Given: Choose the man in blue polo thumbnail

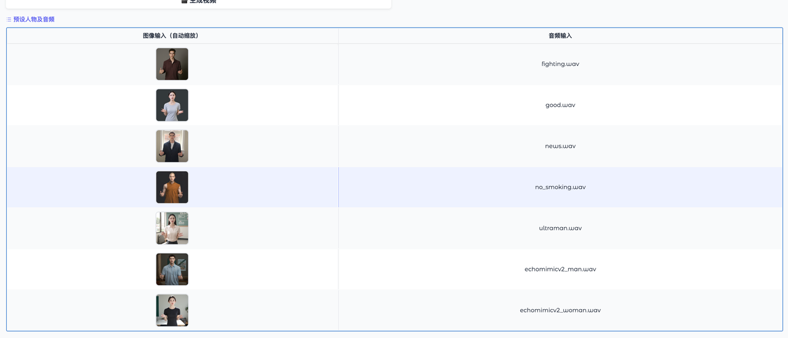Looking at the screenshot, I should click(172, 269).
